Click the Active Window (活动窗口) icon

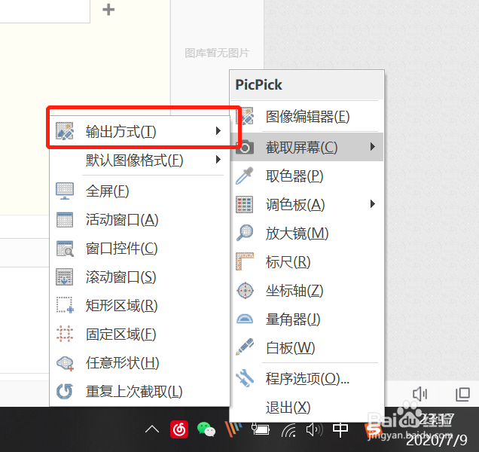pyautogui.click(x=65, y=220)
